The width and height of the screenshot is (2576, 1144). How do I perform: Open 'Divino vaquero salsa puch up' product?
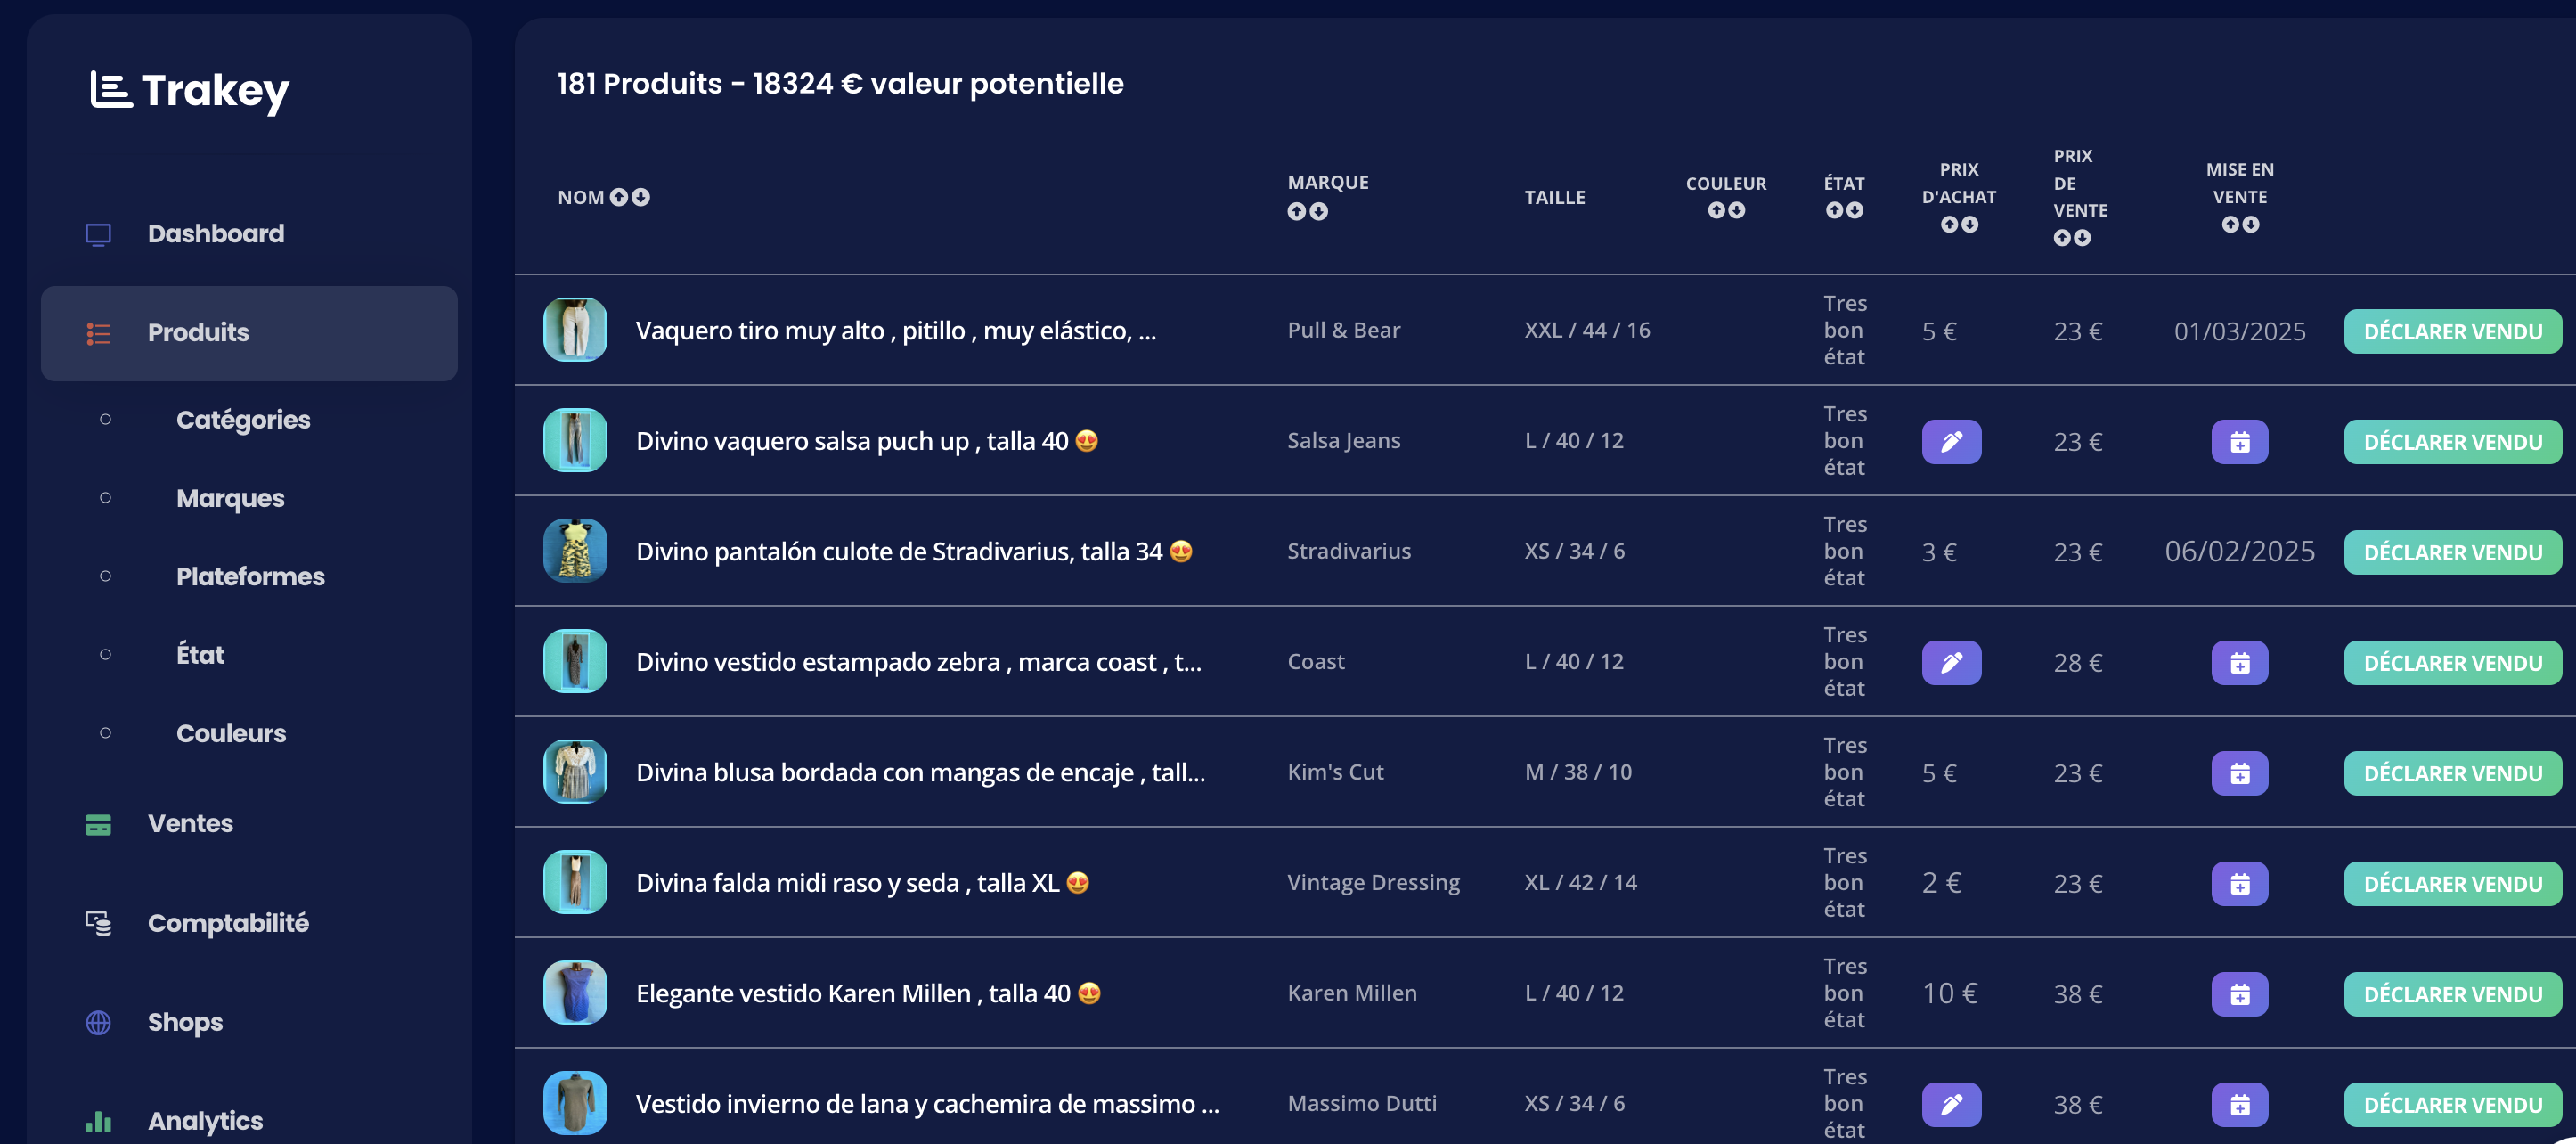click(867, 441)
